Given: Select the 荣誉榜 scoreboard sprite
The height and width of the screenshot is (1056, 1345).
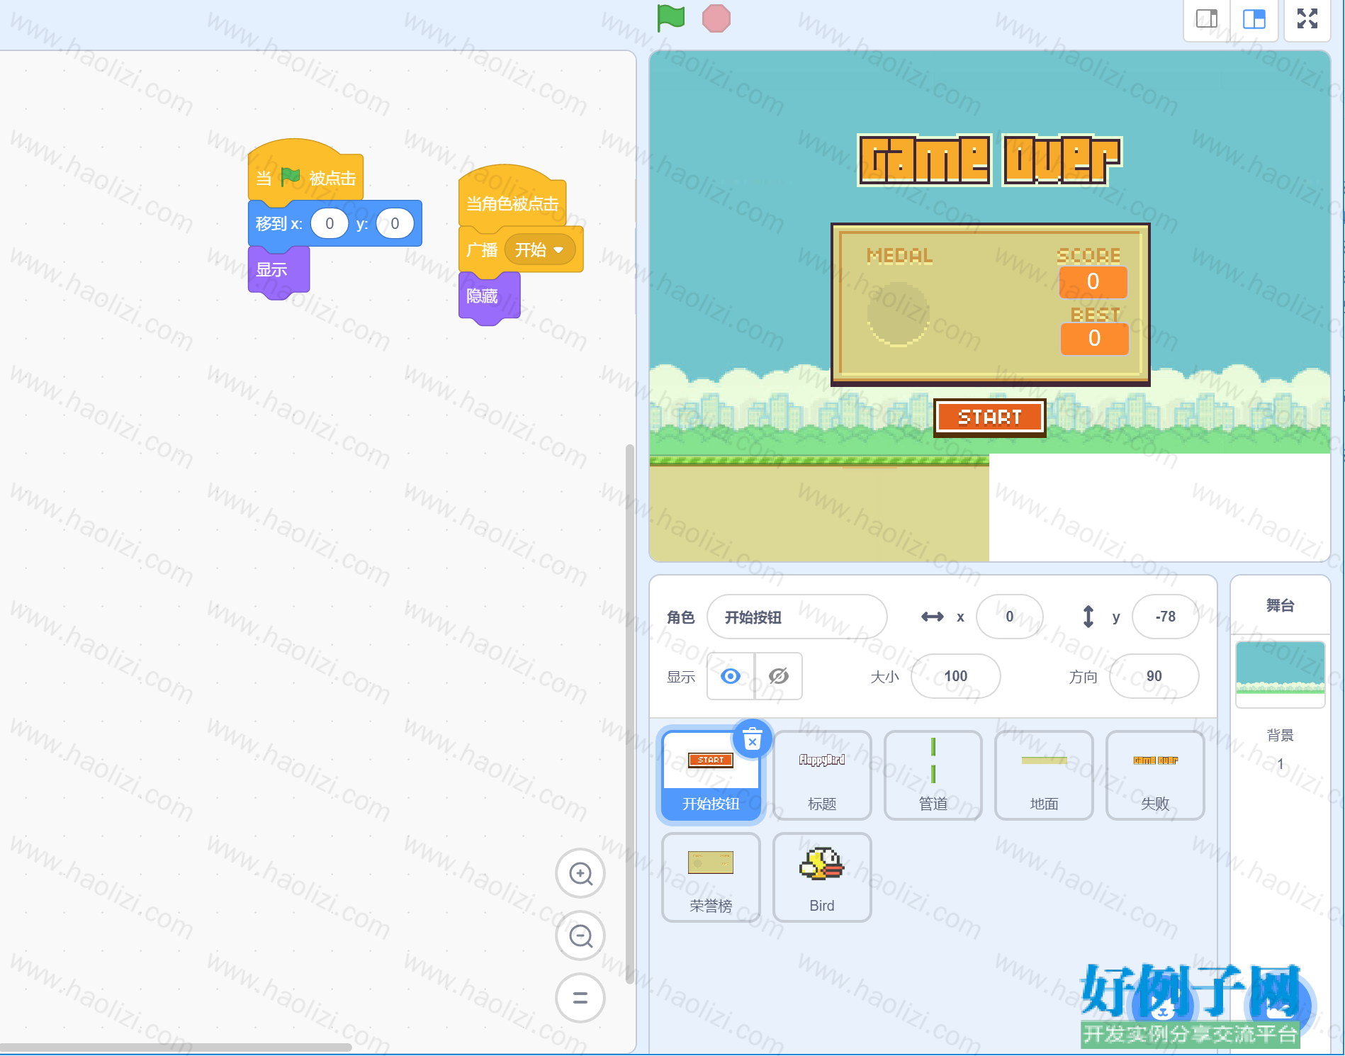Looking at the screenshot, I should coord(711,877).
